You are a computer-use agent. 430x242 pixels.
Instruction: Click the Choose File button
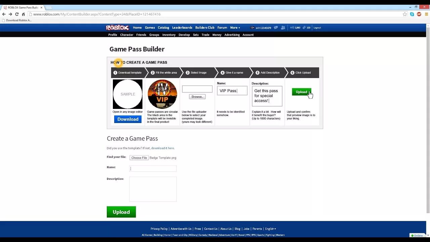[x=139, y=158]
